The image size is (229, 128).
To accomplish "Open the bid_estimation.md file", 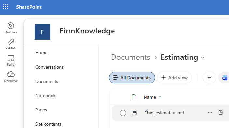I will tap(166, 113).
